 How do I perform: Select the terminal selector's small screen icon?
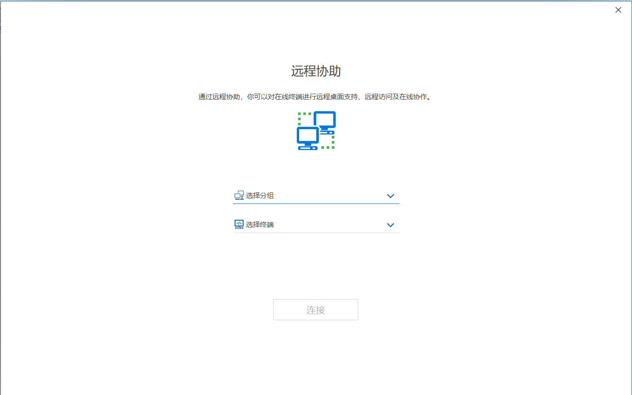239,224
